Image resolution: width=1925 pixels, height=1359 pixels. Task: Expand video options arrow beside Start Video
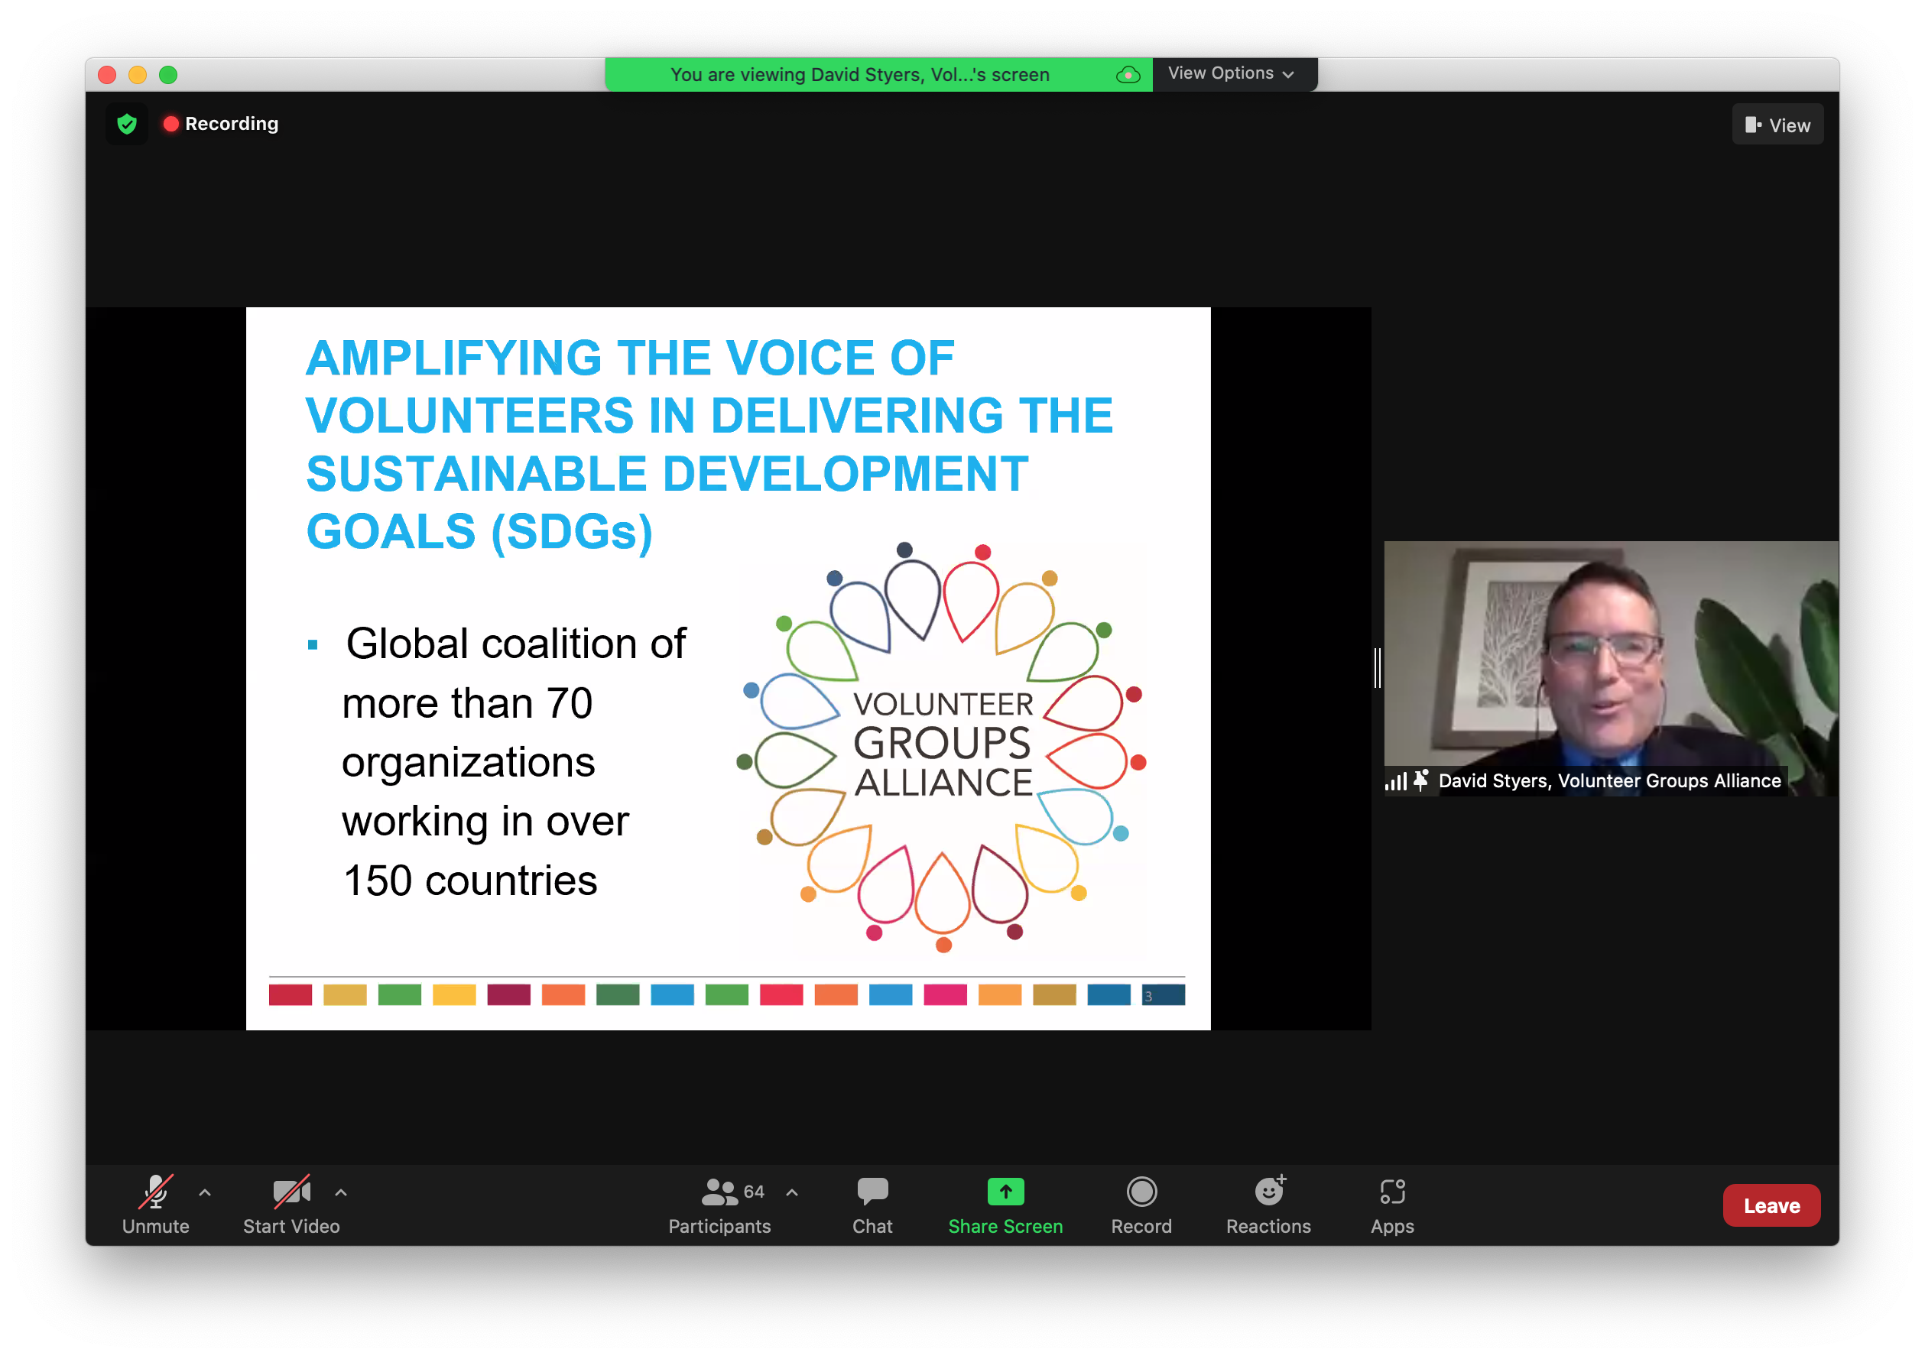click(x=340, y=1192)
